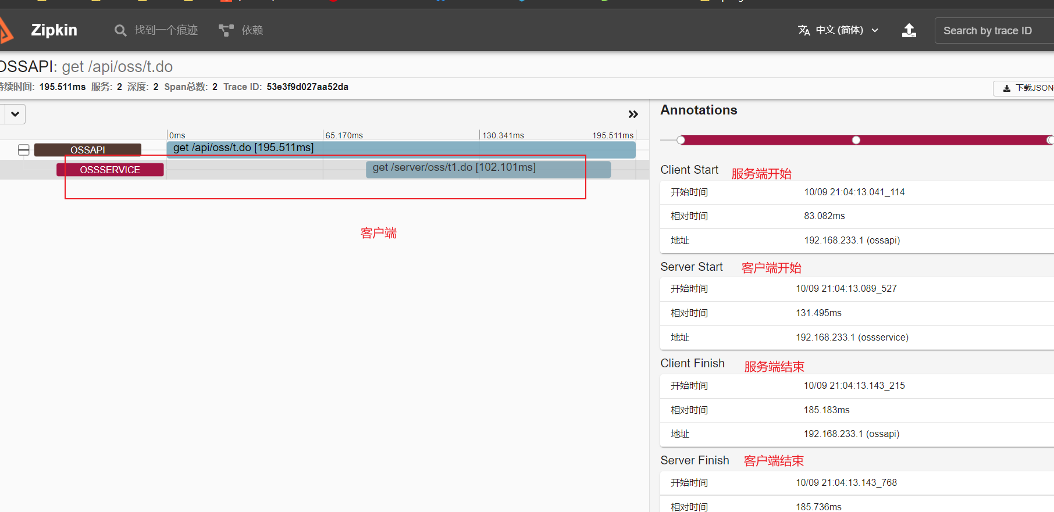Click the relative time 131.495ms

[818, 313]
